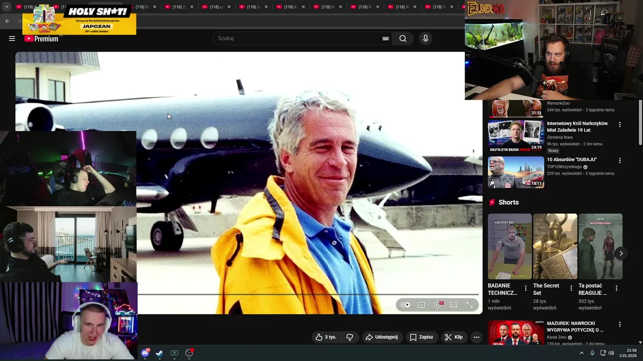Open options for The Secret Set short
Image resolution: width=643 pixels, height=361 pixels.
click(571, 288)
